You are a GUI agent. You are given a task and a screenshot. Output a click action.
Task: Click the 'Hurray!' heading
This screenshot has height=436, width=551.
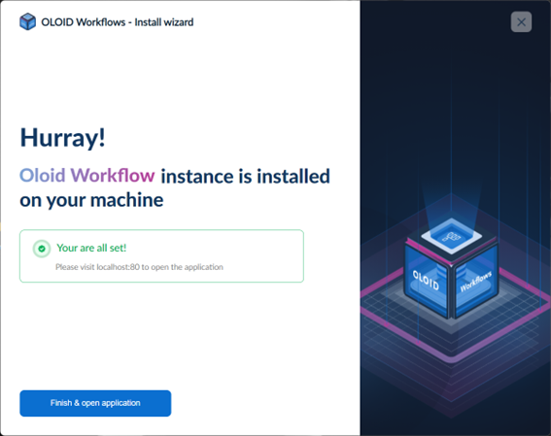pos(62,137)
